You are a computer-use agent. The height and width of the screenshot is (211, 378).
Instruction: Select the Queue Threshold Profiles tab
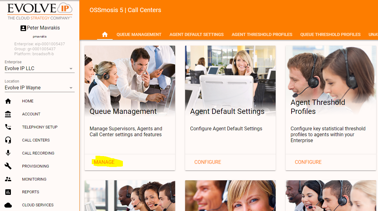coord(330,34)
